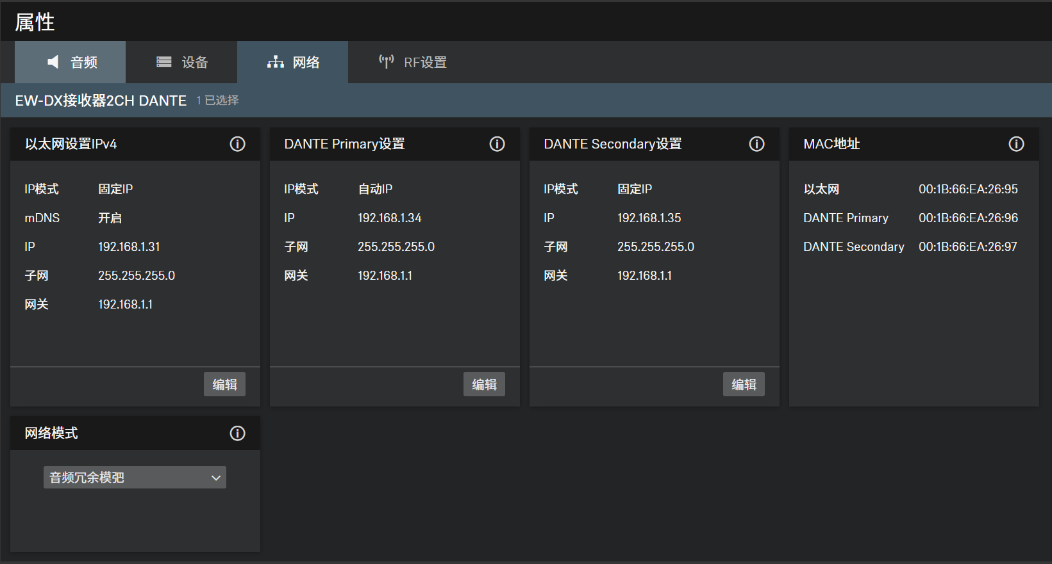The image size is (1052, 564).
Task: Click the device list icon beside 设备
Action: 164,62
